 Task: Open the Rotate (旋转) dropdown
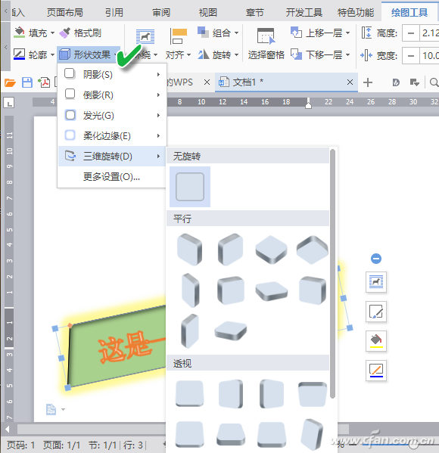(x=219, y=54)
